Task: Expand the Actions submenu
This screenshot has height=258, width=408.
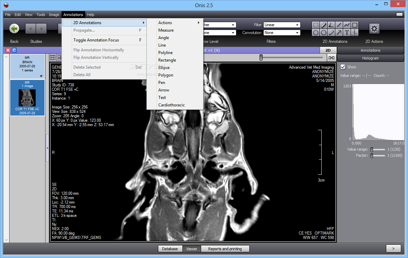Action: point(175,23)
